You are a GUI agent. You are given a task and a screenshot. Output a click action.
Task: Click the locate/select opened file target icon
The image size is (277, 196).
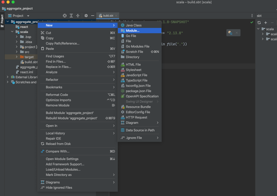[x=65, y=16]
